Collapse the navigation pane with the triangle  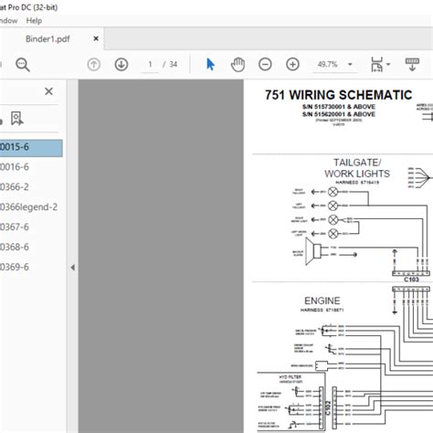[x=72, y=268]
